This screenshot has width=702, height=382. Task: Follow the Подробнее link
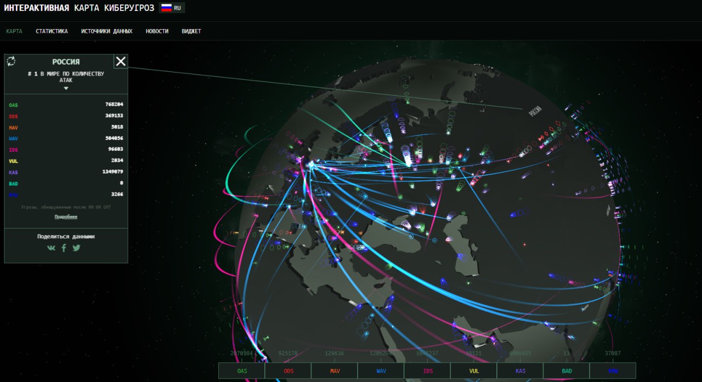click(x=66, y=217)
